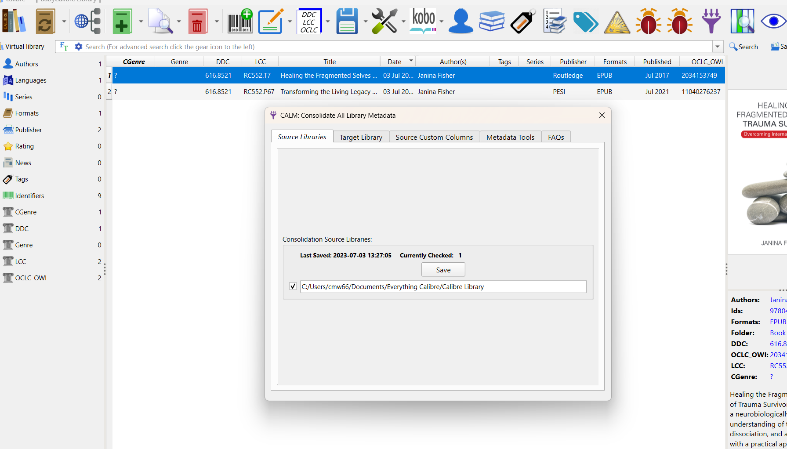Open the Add books dropdown arrow
The height and width of the screenshot is (449, 787).
pyautogui.click(x=141, y=21)
